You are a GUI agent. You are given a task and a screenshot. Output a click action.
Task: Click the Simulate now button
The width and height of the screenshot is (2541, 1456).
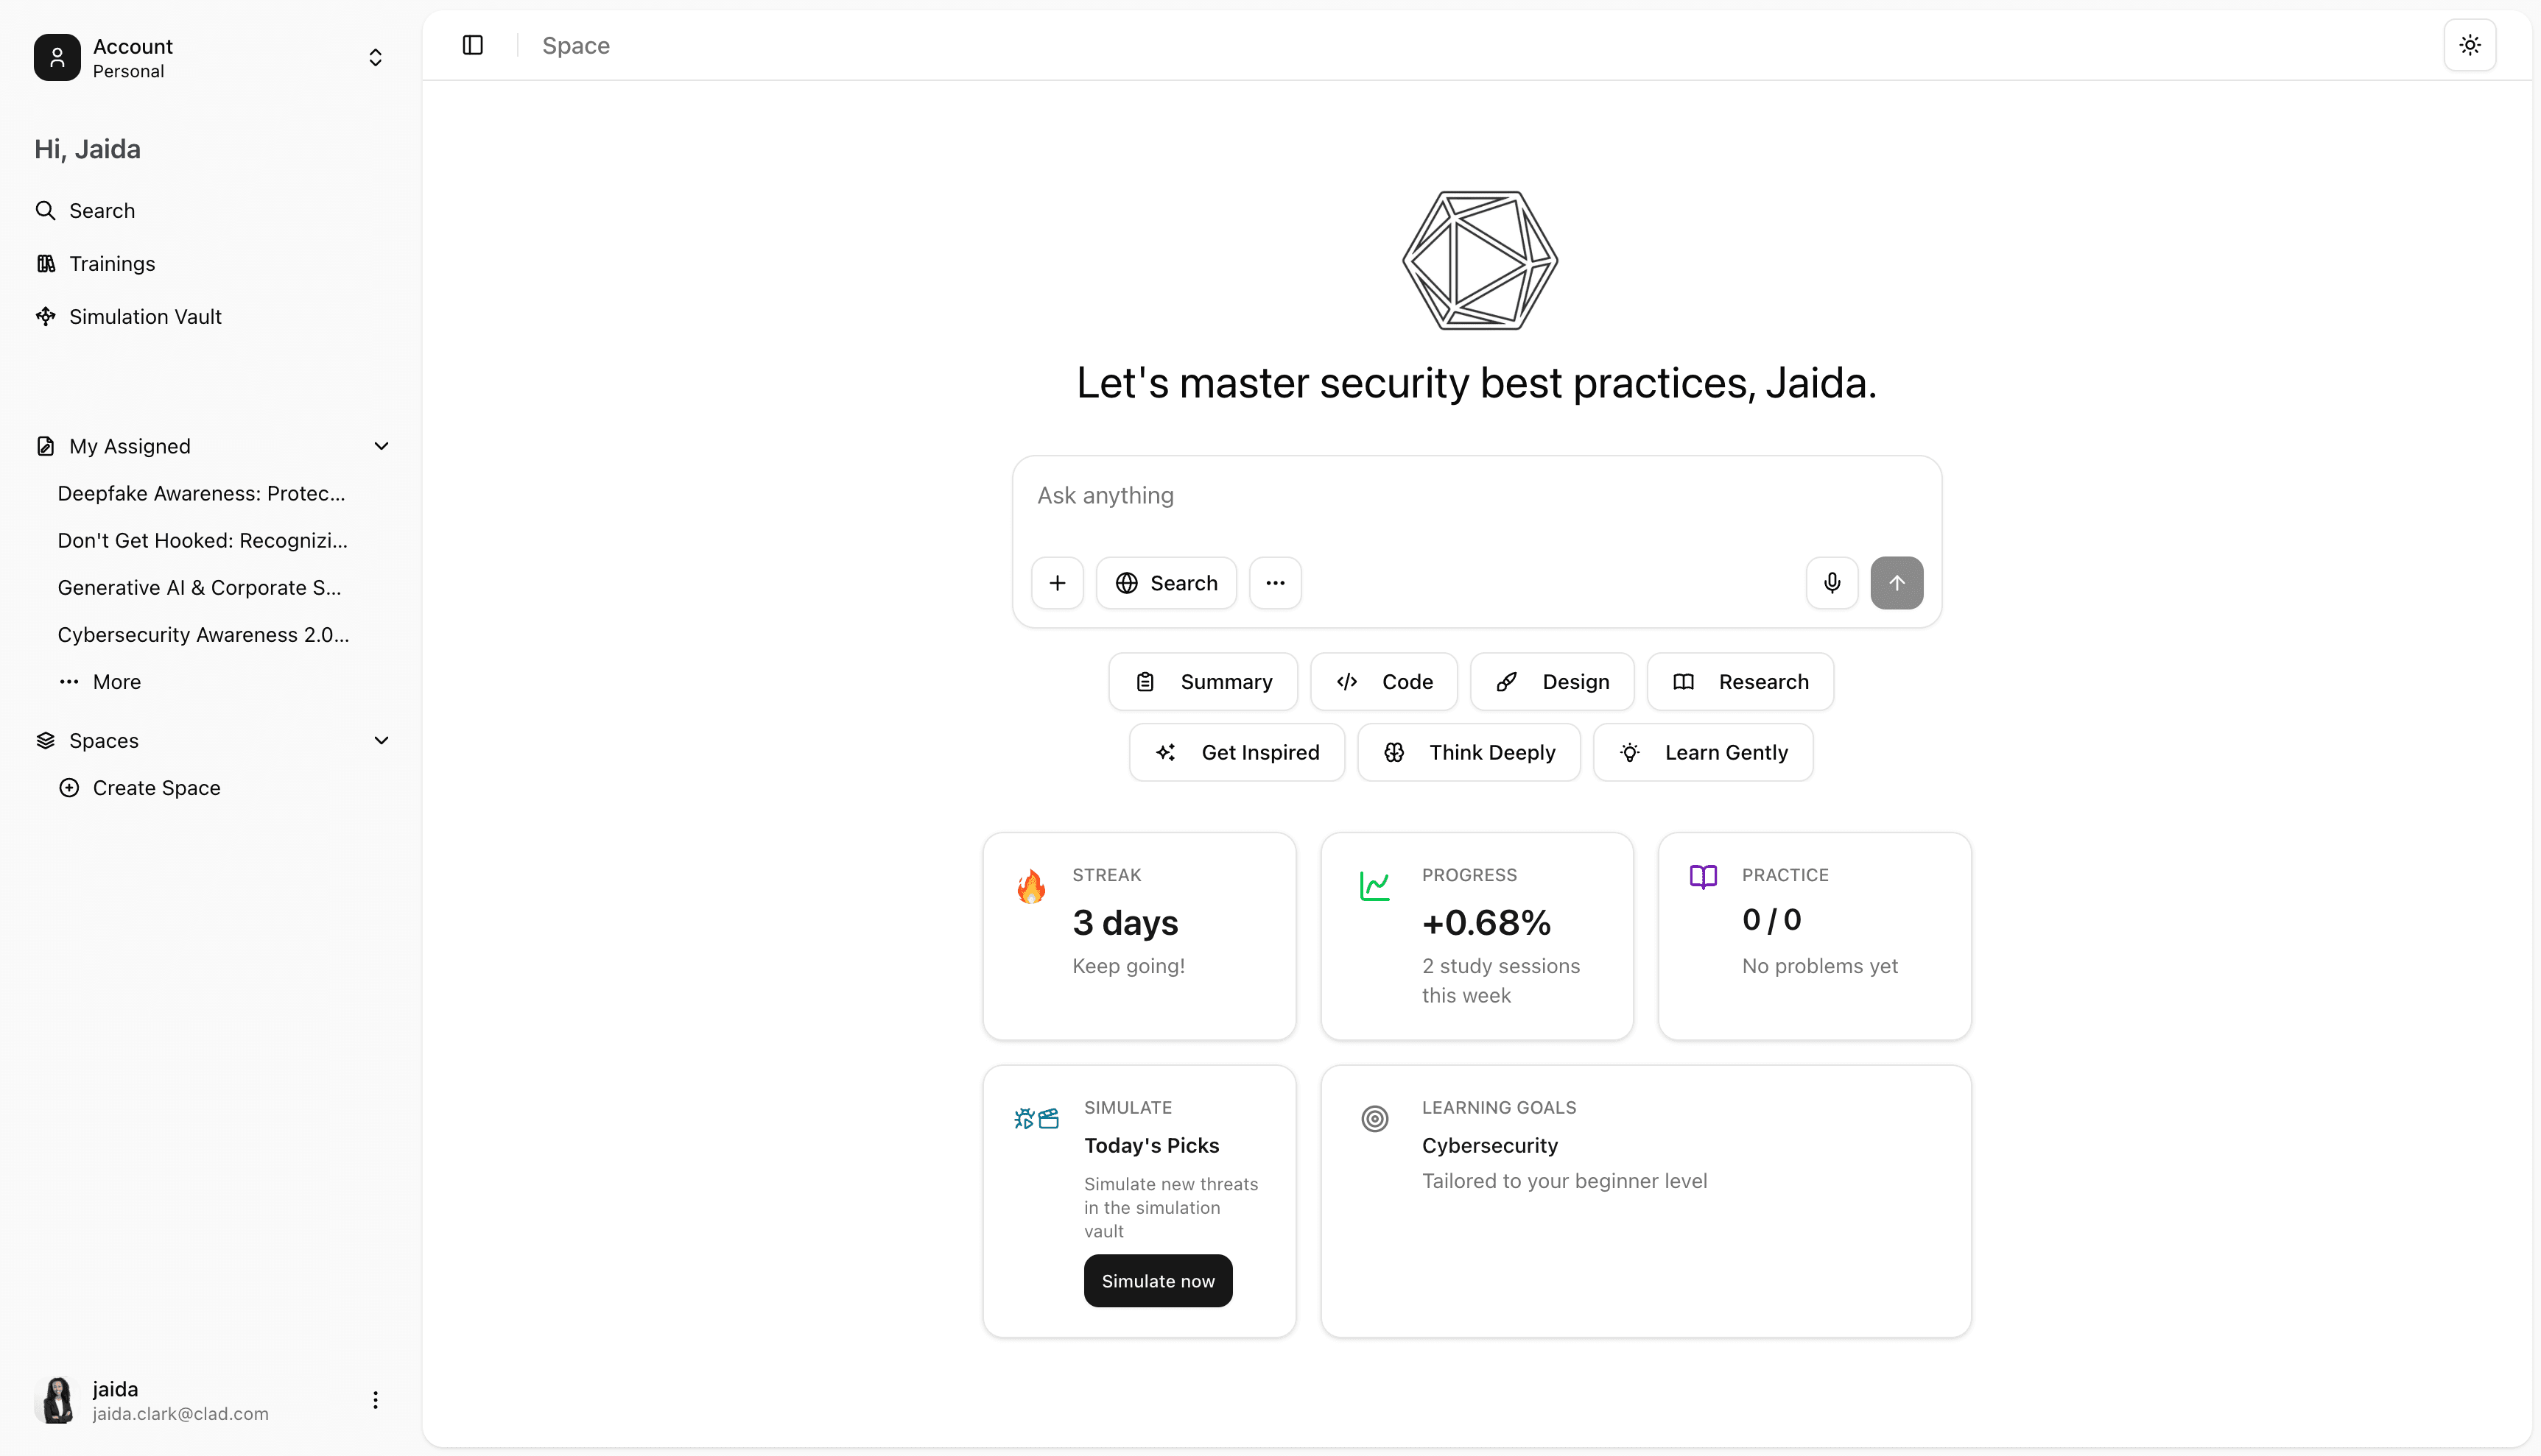[1158, 1280]
